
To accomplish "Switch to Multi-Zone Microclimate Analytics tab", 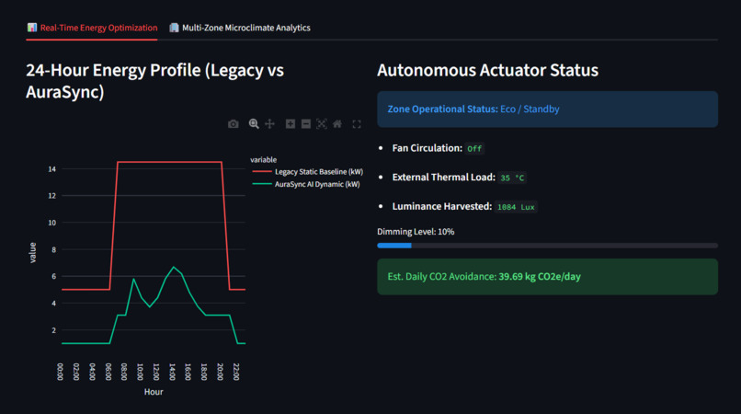I will coord(240,28).
